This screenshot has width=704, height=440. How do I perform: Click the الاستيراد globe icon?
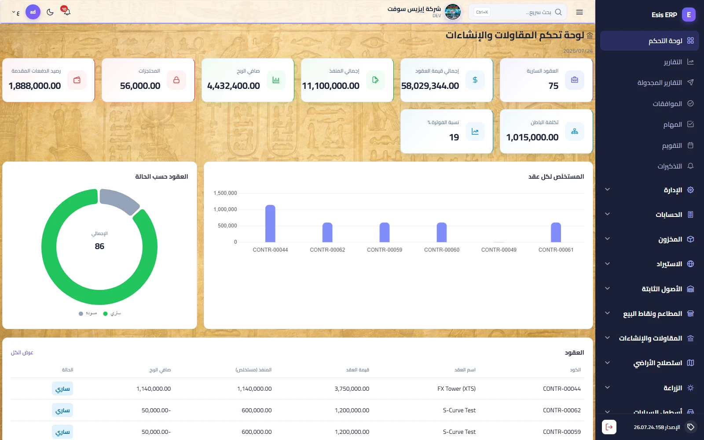690,264
